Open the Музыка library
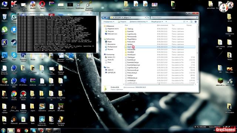237x133 pixels. click(x=109, y=49)
